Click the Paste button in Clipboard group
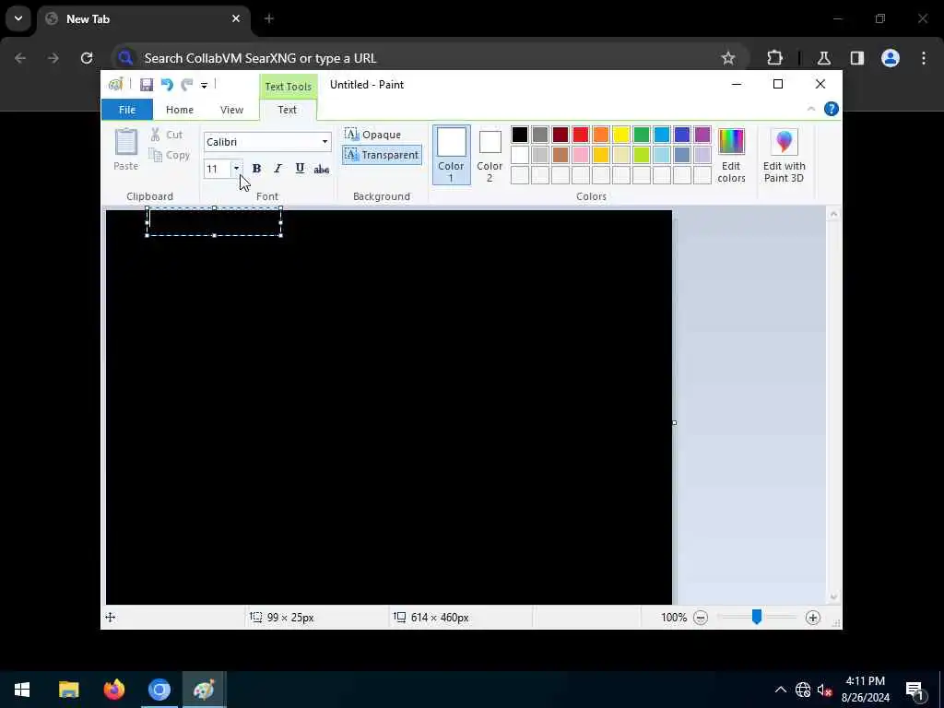 pos(125,150)
